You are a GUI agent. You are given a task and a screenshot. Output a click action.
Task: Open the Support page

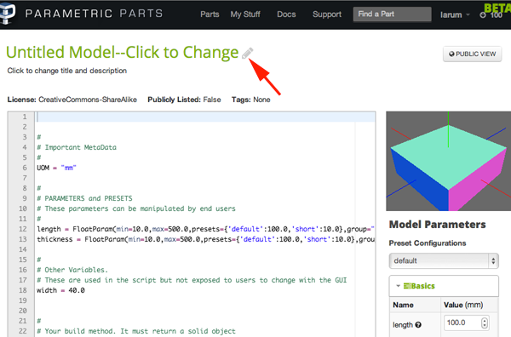(x=327, y=14)
